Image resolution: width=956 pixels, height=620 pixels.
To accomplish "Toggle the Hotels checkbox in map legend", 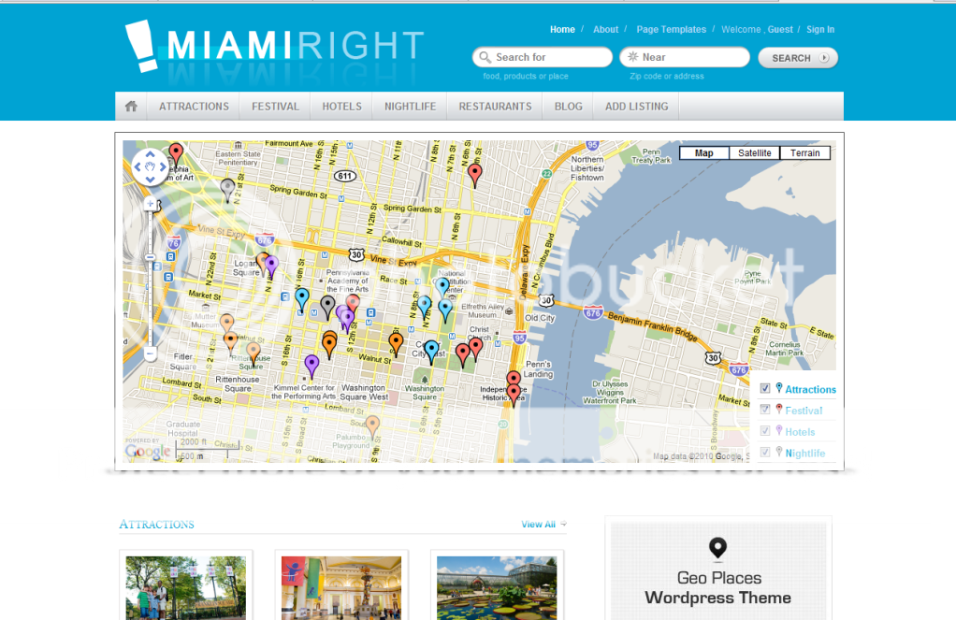I will pyautogui.click(x=765, y=431).
